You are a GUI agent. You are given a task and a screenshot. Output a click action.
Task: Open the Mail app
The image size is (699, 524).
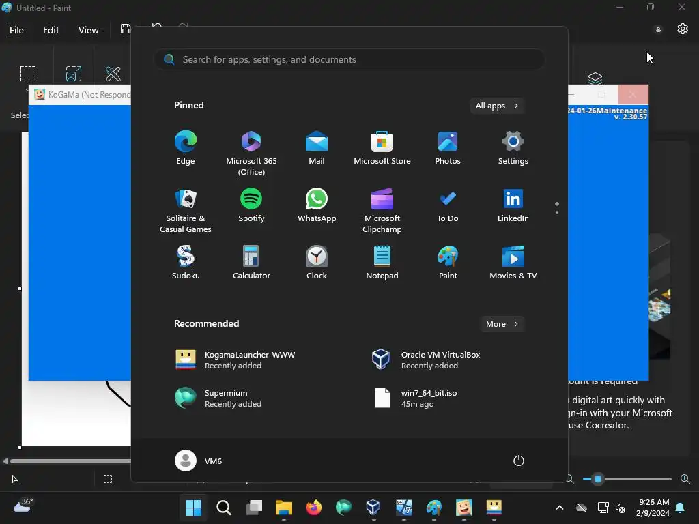click(317, 148)
